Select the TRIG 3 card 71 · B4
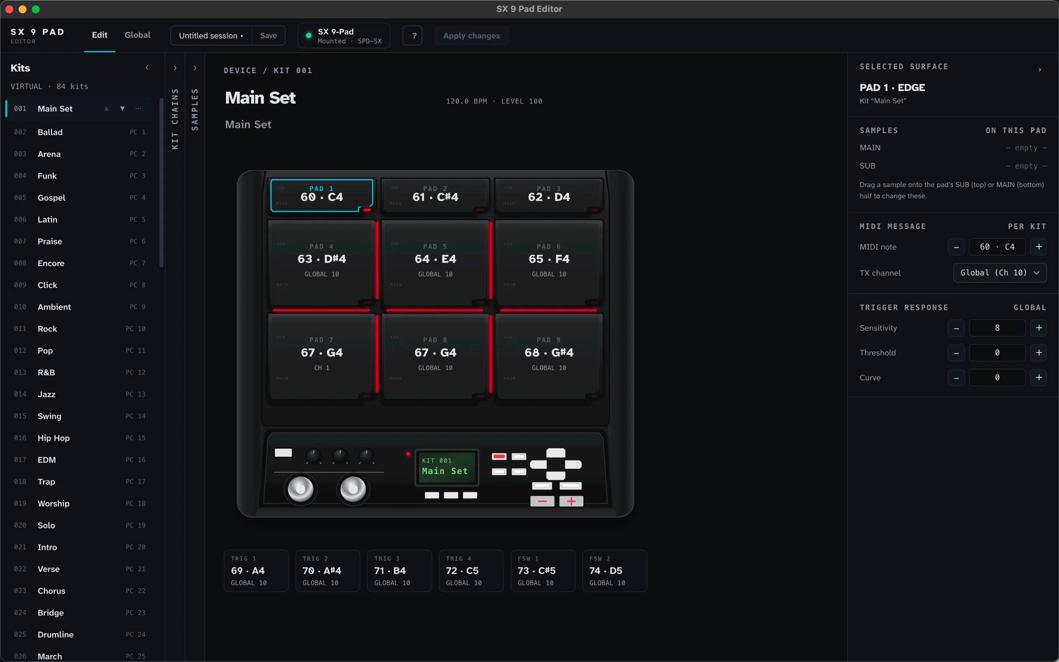This screenshot has width=1059, height=662. [x=400, y=571]
